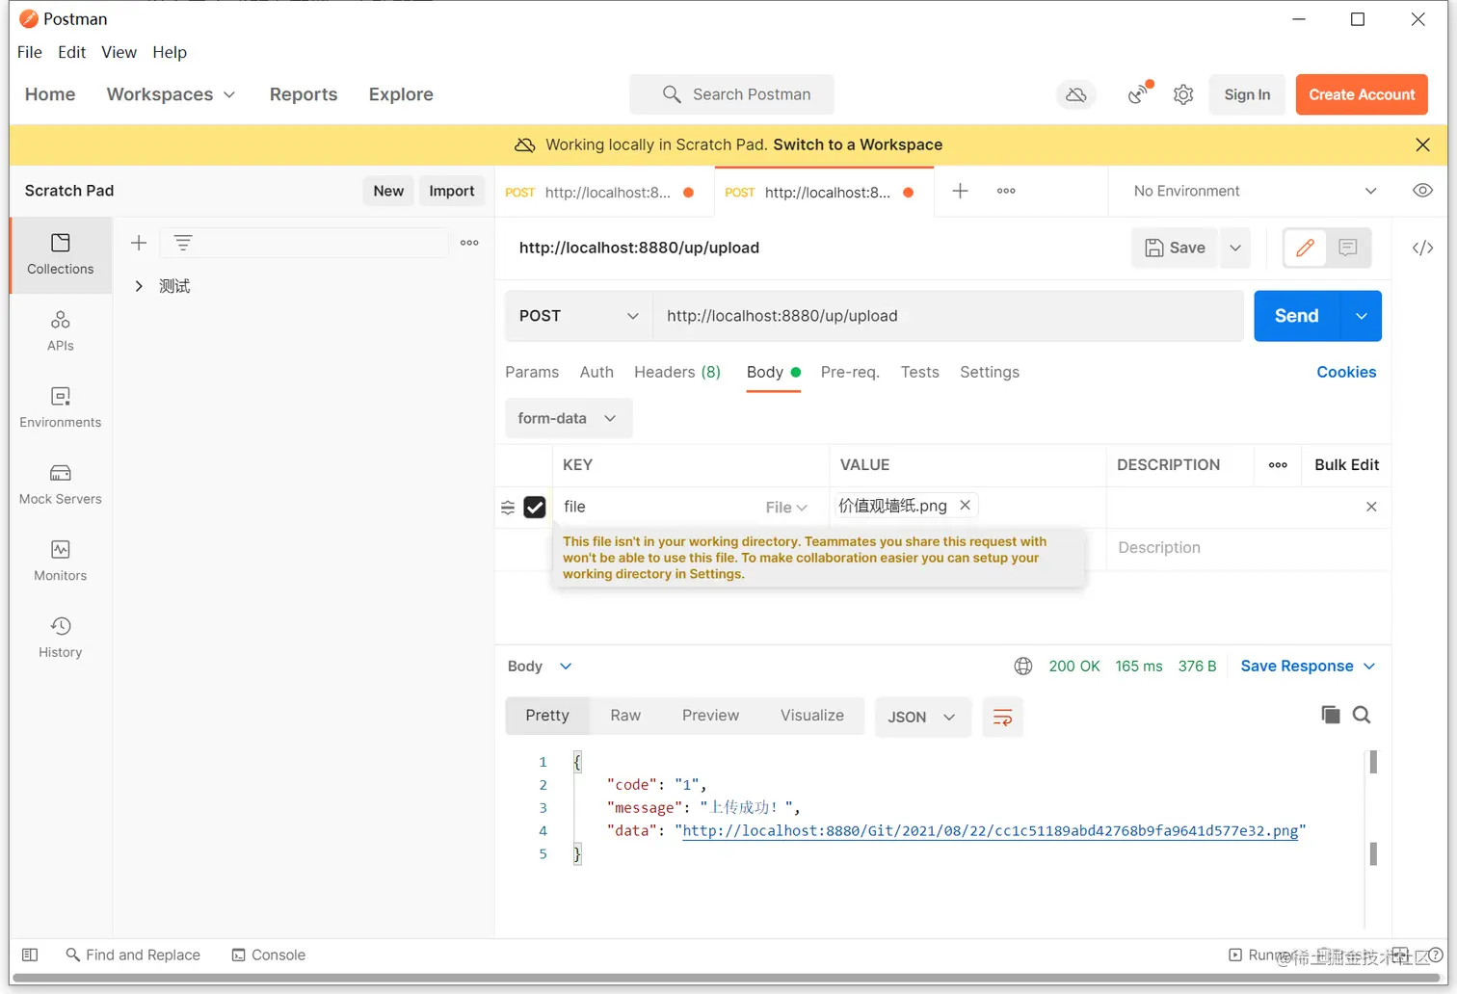Change the File key type dropdown
The height and width of the screenshot is (994, 1457).
786,508
